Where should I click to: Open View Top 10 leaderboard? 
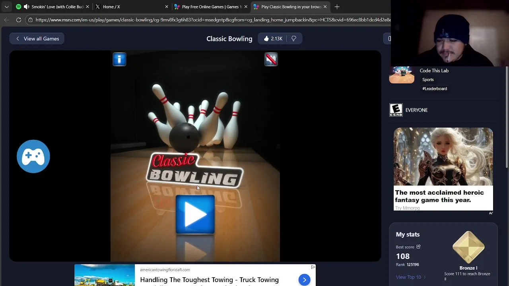411,277
